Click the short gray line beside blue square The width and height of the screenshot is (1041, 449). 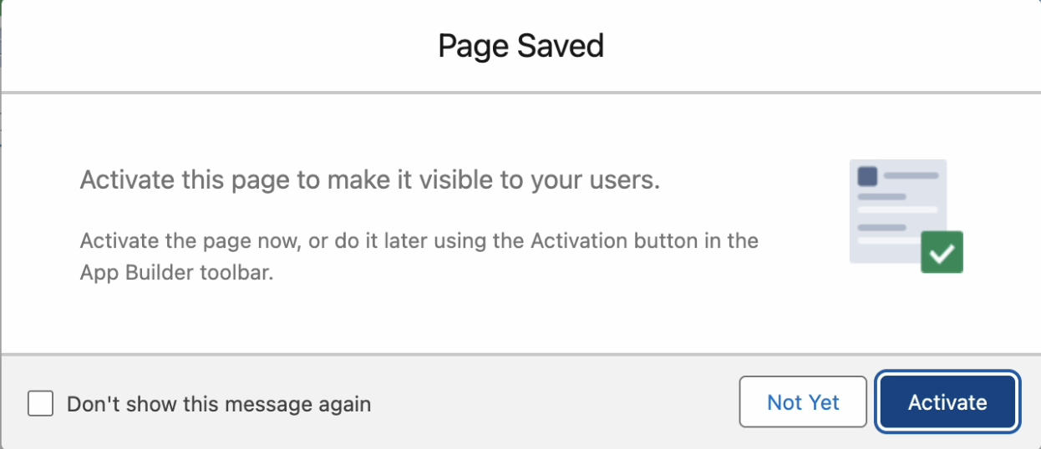pos(911,176)
